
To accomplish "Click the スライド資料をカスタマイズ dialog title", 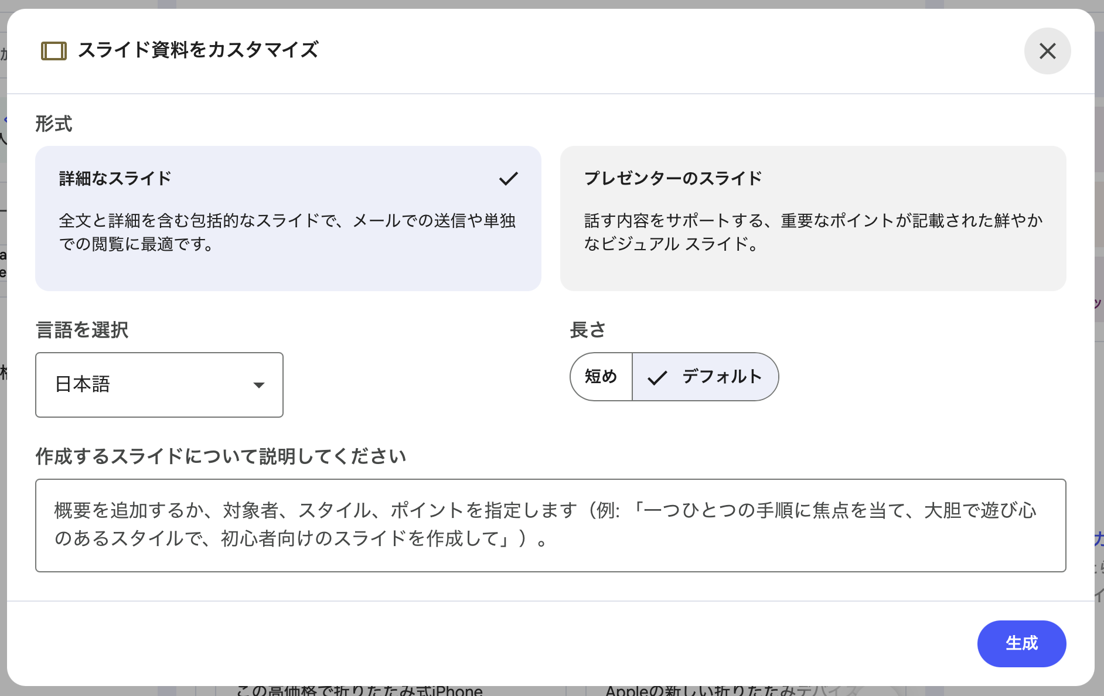I will [198, 50].
